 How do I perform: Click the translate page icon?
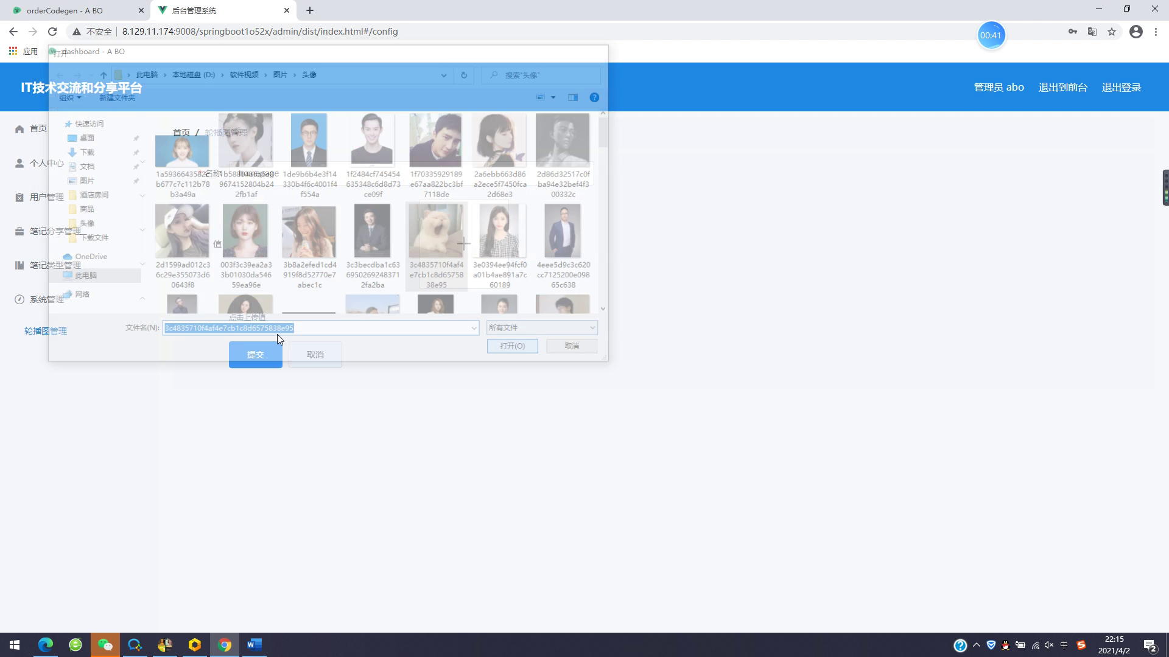[x=1092, y=32]
